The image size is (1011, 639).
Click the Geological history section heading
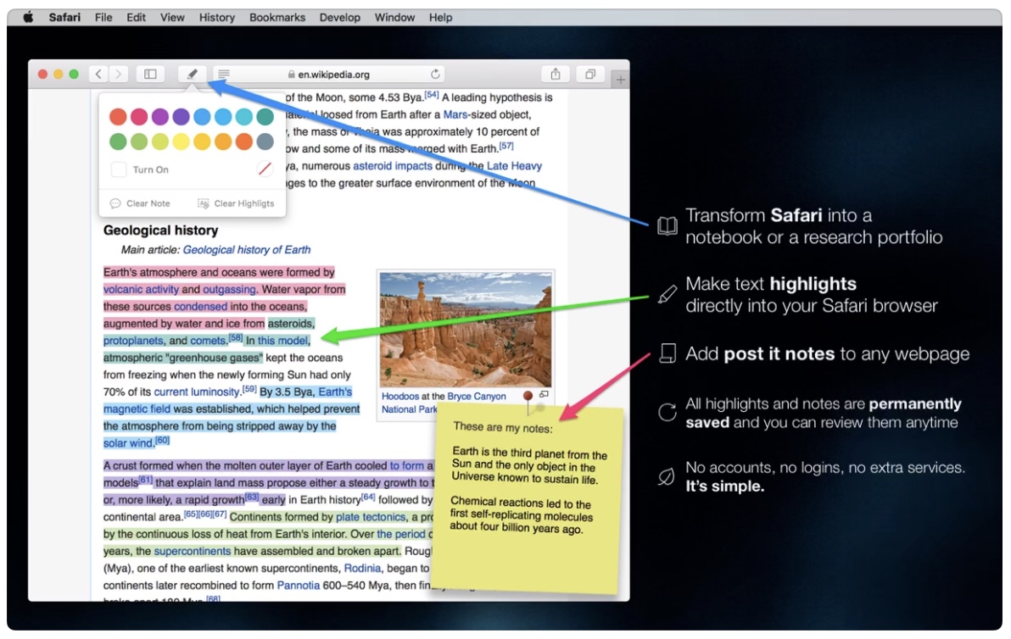[x=160, y=231]
